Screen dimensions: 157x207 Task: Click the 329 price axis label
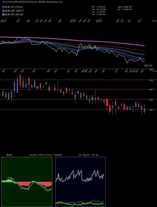pyautogui.click(x=151, y=70)
